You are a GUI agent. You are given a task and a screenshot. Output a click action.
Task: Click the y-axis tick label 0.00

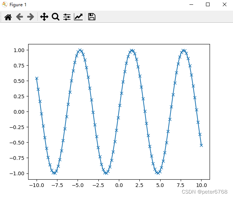(x=19, y=112)
